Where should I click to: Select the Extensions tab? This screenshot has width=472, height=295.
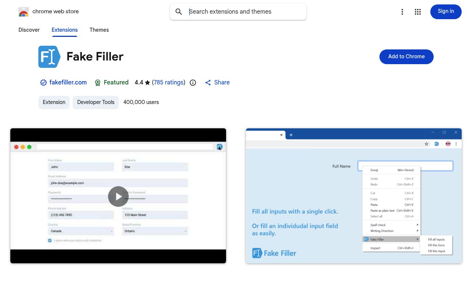65,30
